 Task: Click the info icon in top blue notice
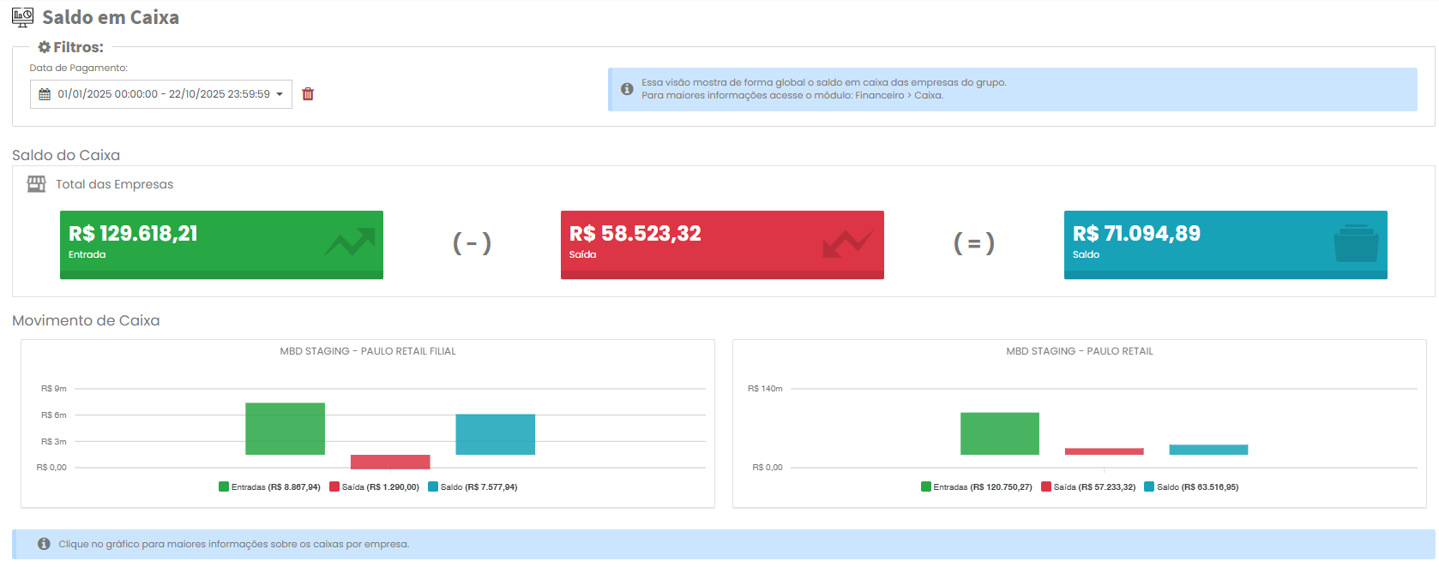tap(627, 89)
